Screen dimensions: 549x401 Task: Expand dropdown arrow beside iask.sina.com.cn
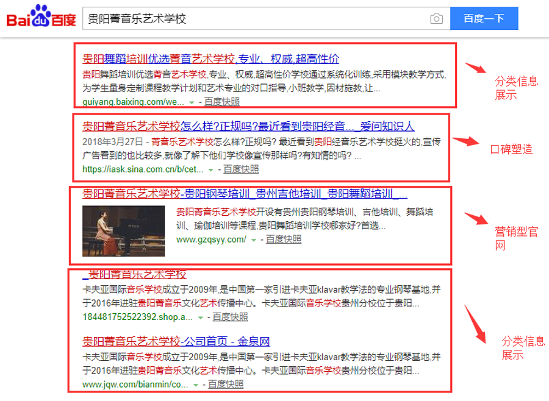211,170
